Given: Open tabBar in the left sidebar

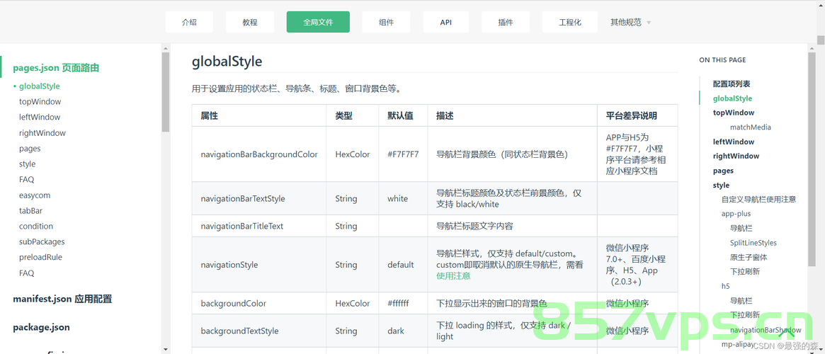Looking at the screenshot, I should pos(30,211).
